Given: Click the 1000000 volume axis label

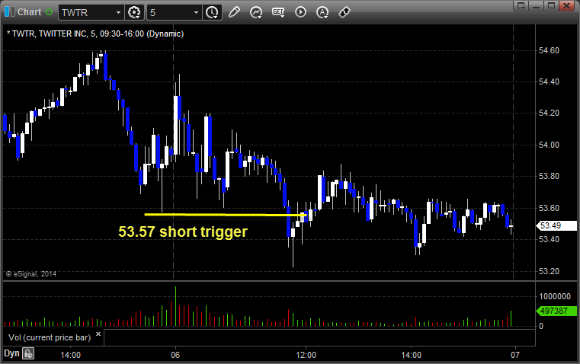Looking at the screenshot, I should (x=555, y=296).
